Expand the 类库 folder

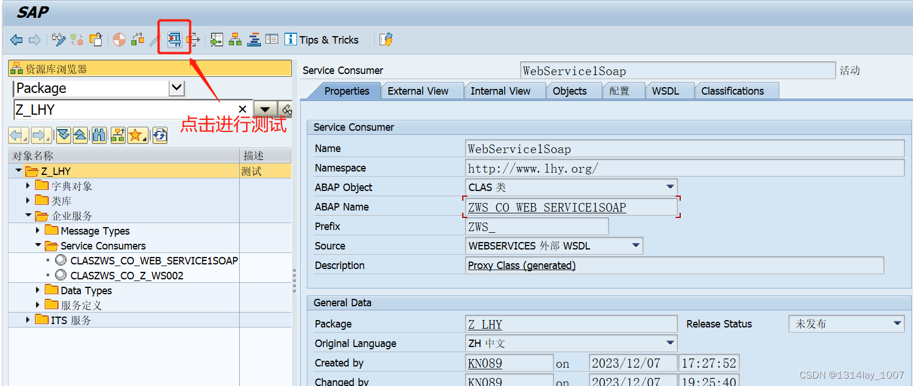pyautogui.click(x=28, y=201)
